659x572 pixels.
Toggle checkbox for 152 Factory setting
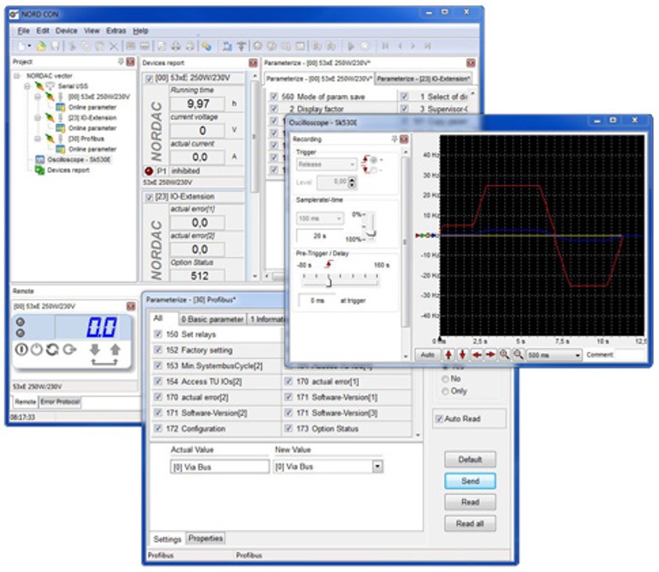point(158,350)
